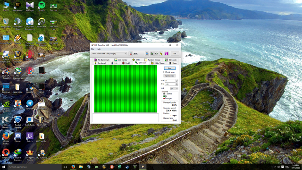Open the Help menu in HD Tune
The width and height of the screenshot is (302, 170).
coord(99,49)
